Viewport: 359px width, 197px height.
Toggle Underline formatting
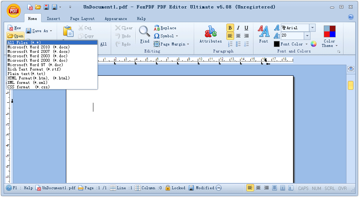coord(246,28)
